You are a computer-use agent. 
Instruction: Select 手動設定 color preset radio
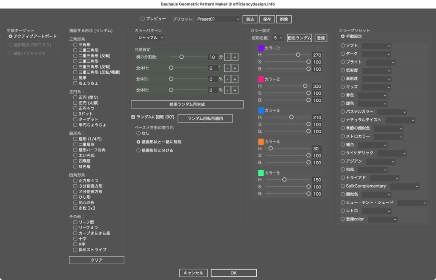coord(343,37)
